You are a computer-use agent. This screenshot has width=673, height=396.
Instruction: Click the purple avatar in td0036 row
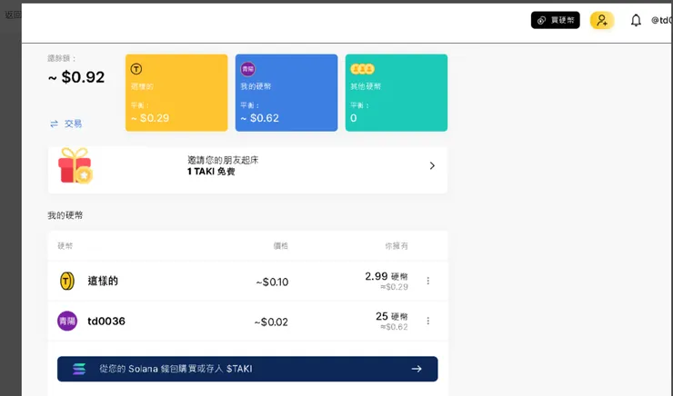67,321
